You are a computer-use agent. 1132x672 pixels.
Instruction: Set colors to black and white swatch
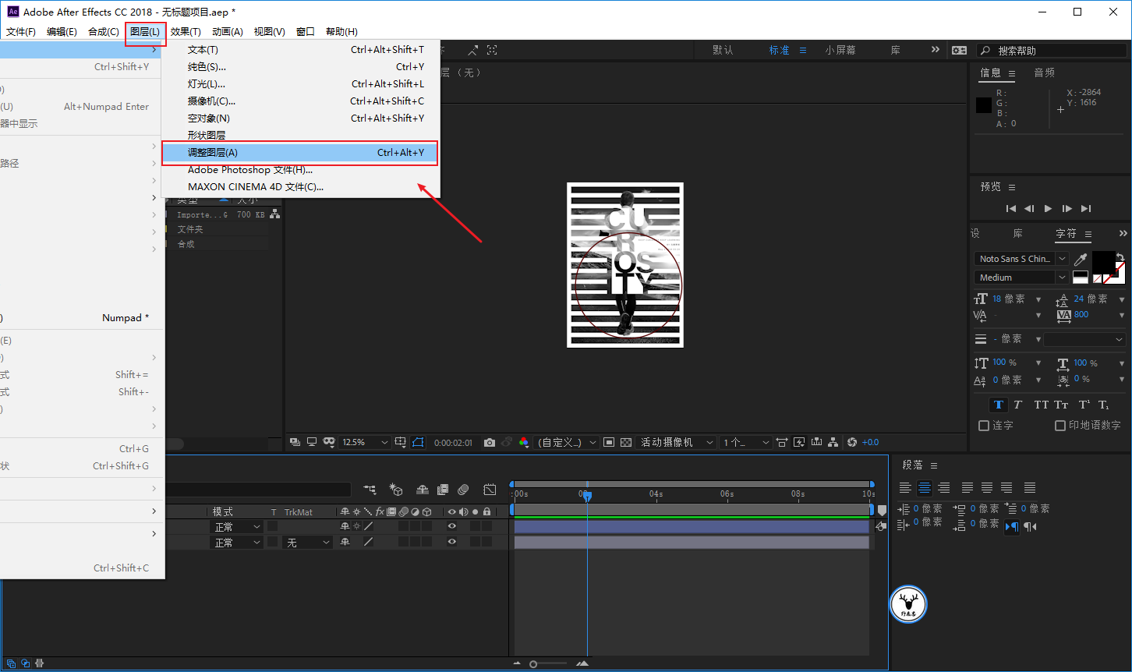tap(1081, 277)
